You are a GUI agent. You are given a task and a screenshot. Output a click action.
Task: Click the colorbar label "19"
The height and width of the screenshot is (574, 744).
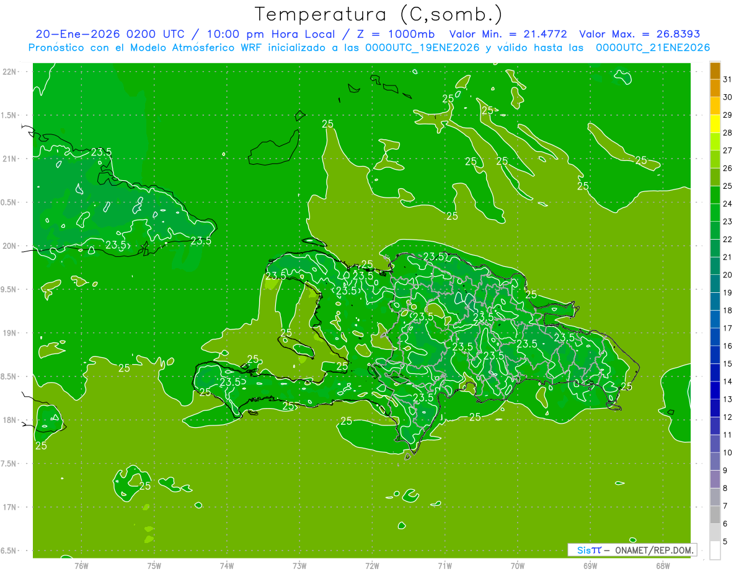(728, 293)
